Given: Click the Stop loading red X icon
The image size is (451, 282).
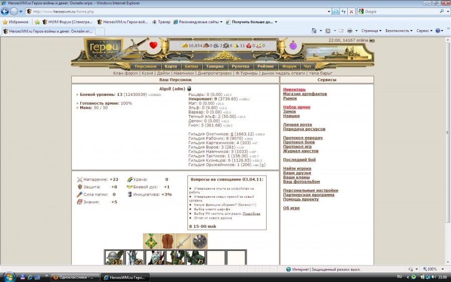Looking at the screenshot, I should 351,12.
